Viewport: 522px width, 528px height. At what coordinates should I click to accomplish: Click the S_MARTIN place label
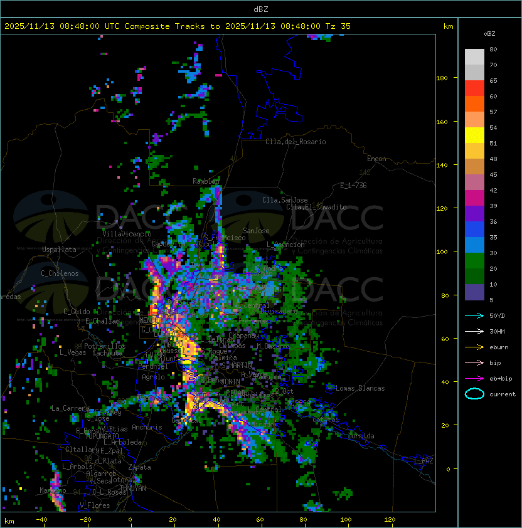237,366
